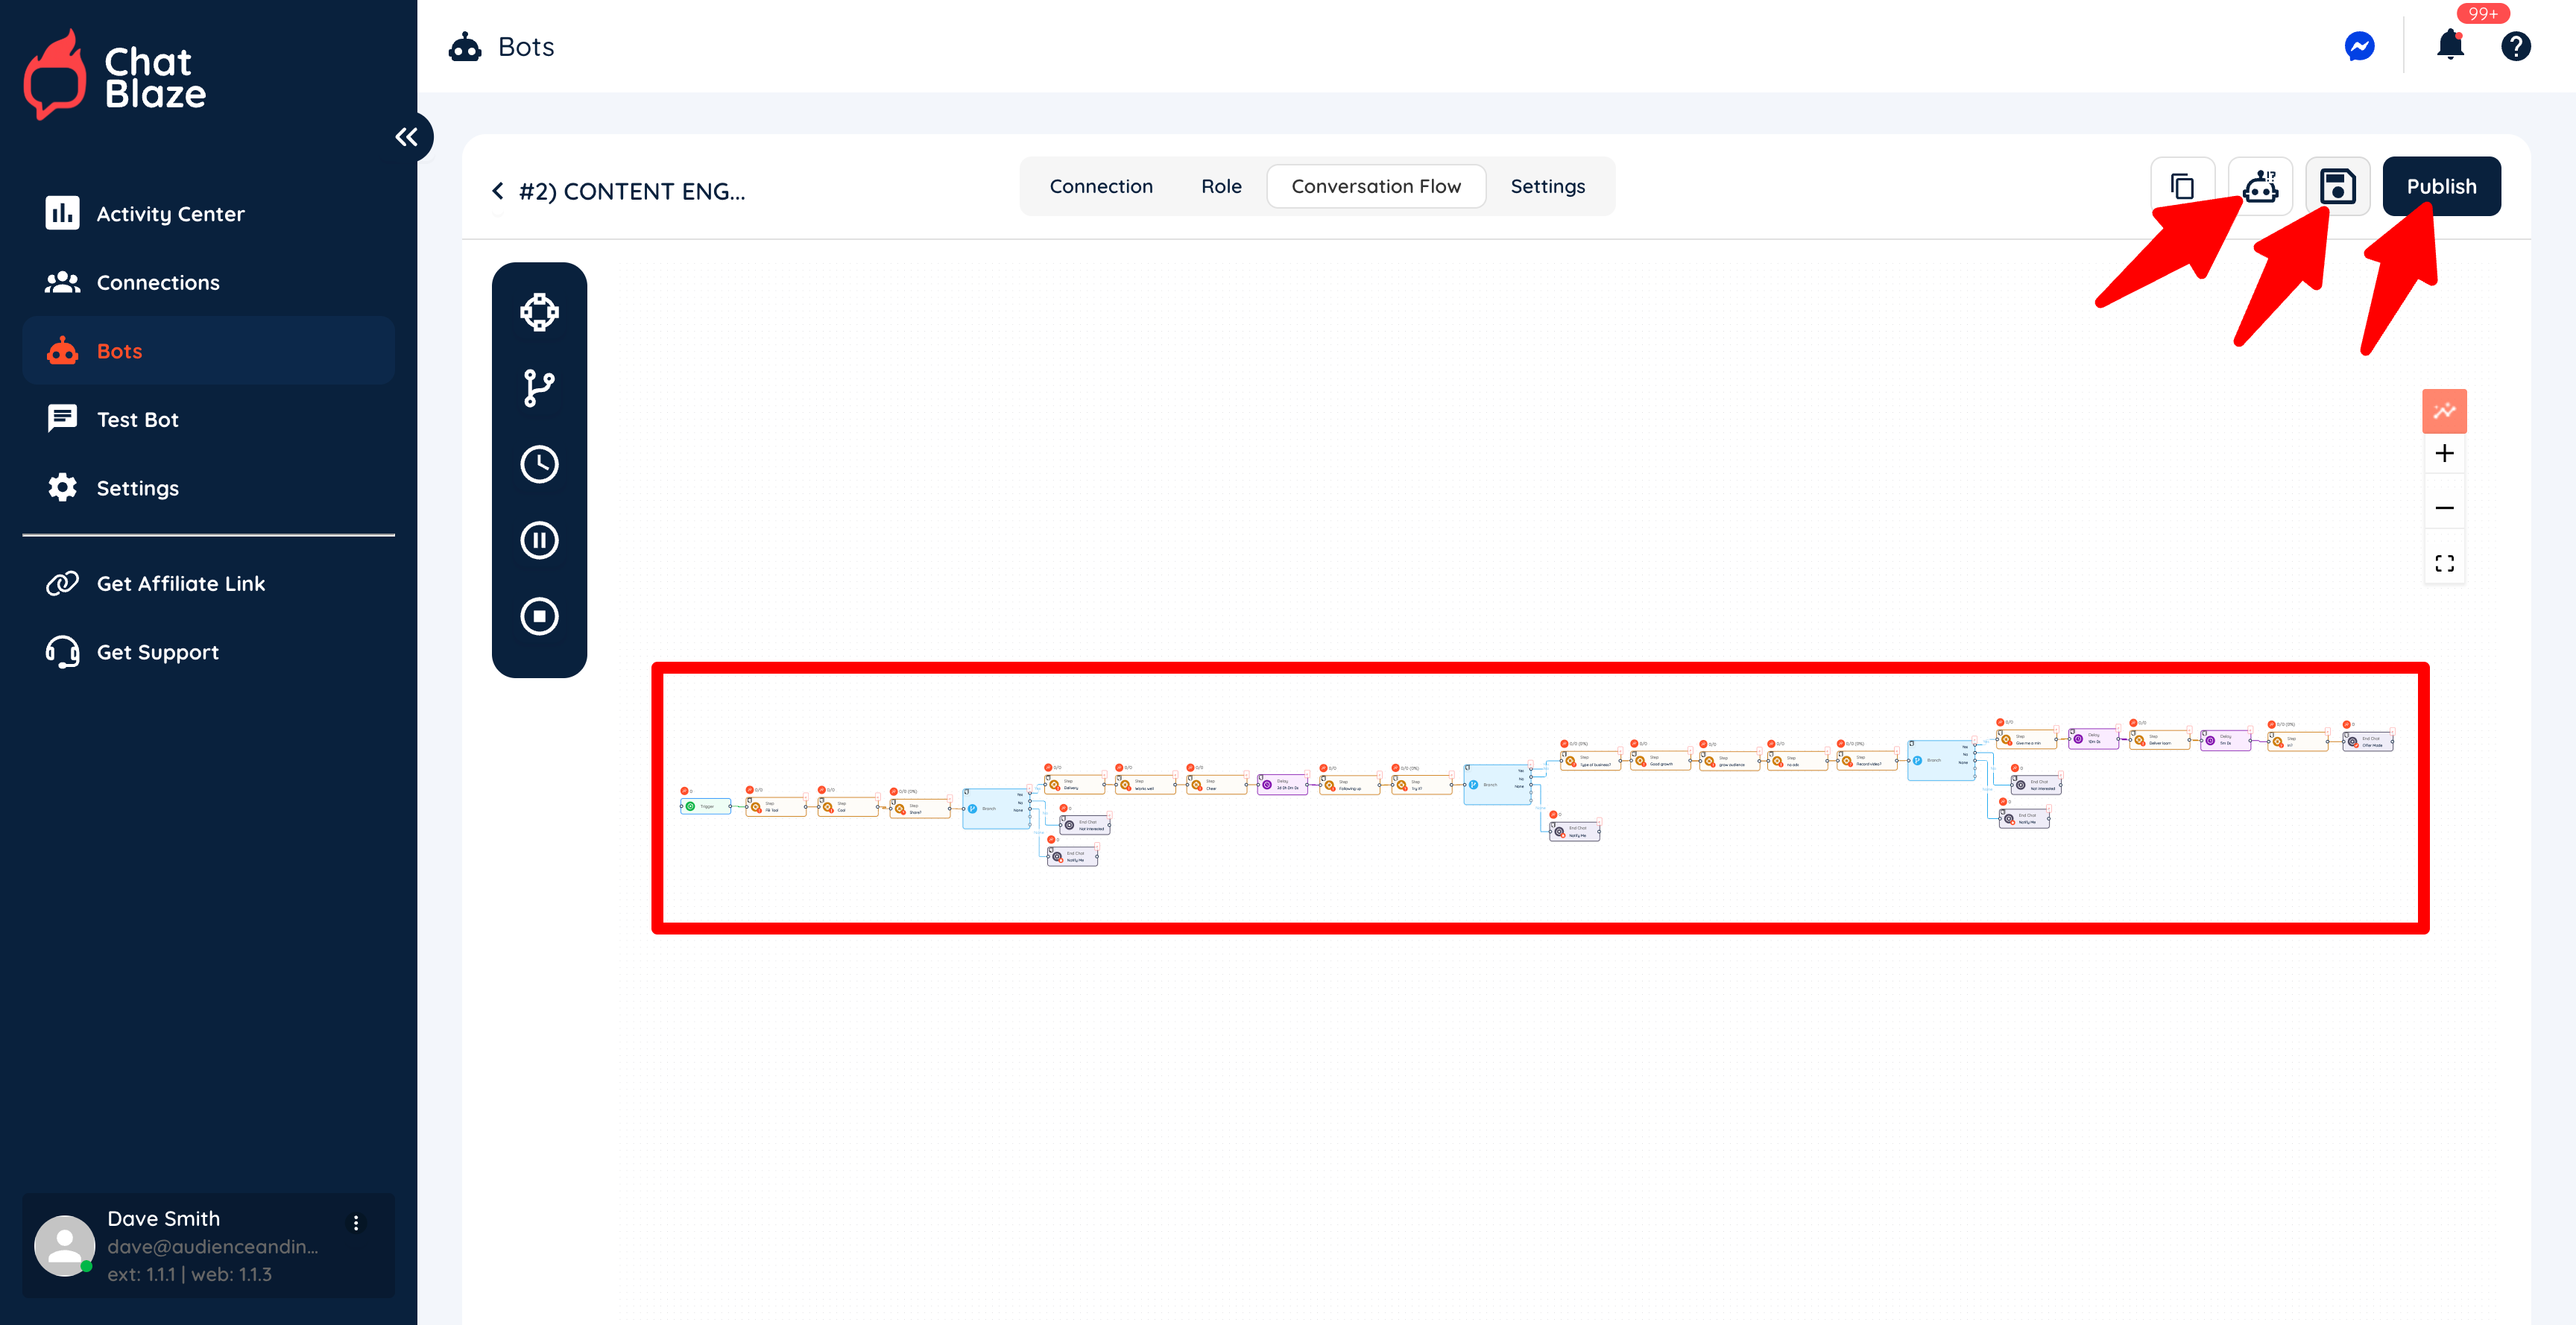Switch to the Connection tab
This screenshot has height=1325, width=2576.
click(x=1101, y=187)
